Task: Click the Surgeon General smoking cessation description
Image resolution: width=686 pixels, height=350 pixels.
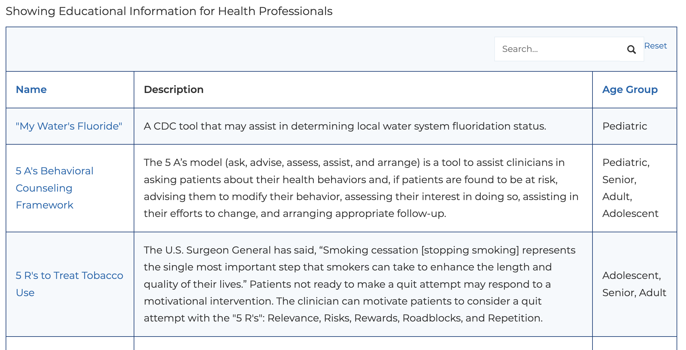Action: pyautogui.click(x=360, y=284)
